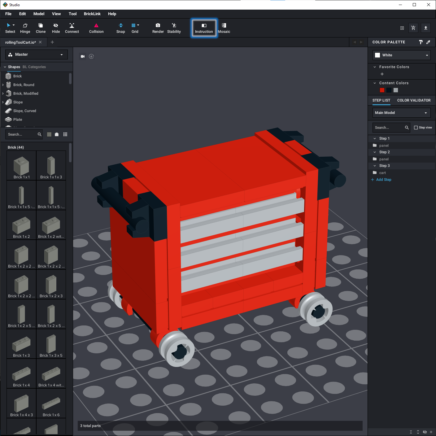Image resolution: width=436 pixels, height=436 pixels.
Task: Click the parts Search field
Action: tap(24, 134)
